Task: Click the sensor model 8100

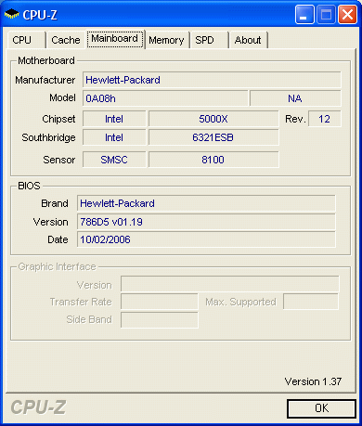Action: [x=213, y=160]
